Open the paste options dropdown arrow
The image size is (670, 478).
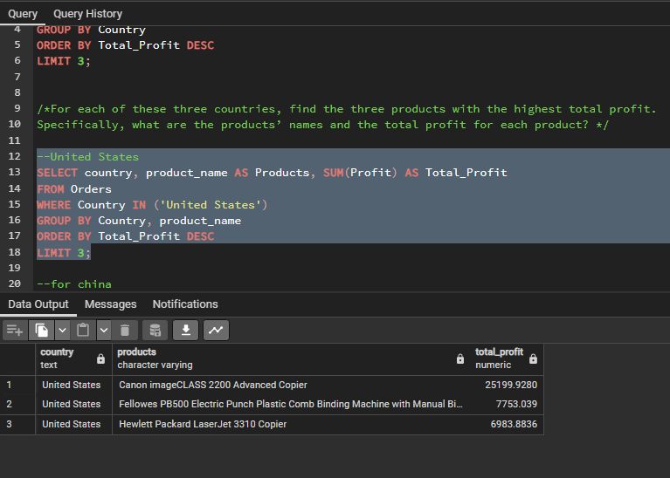point(104,331)
